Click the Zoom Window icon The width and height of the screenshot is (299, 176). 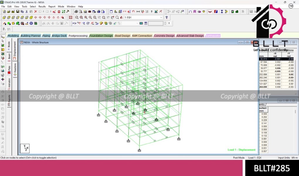(x=77, y=17)
